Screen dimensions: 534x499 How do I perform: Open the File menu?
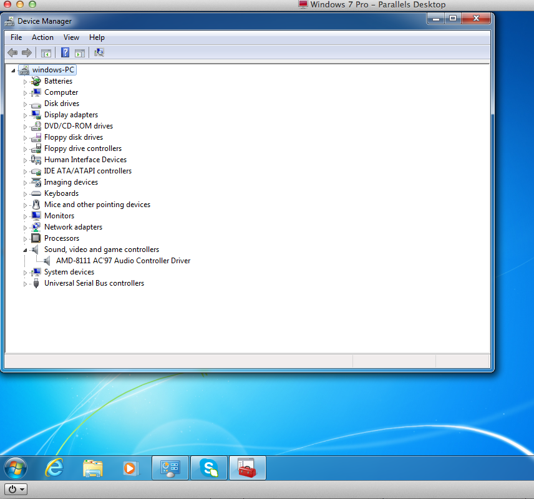[x=16, y=37]
